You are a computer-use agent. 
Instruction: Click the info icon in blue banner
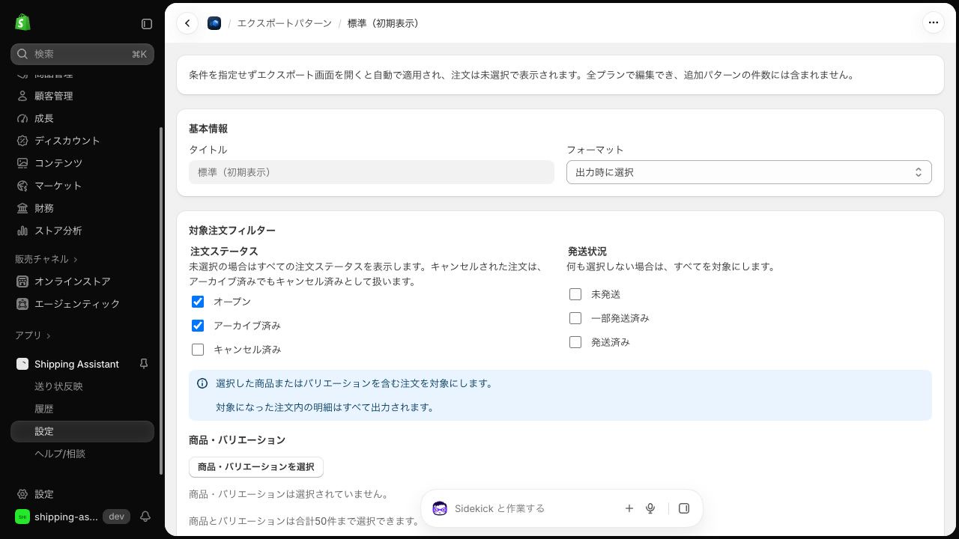(x=202, y=383)
